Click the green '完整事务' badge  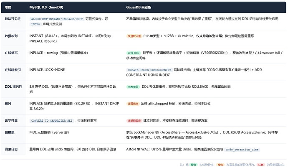coord(133,87)
